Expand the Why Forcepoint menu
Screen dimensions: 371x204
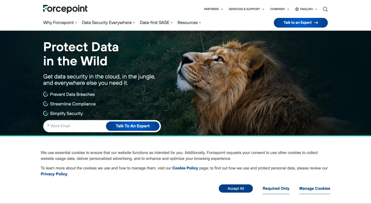click(60, 23)
